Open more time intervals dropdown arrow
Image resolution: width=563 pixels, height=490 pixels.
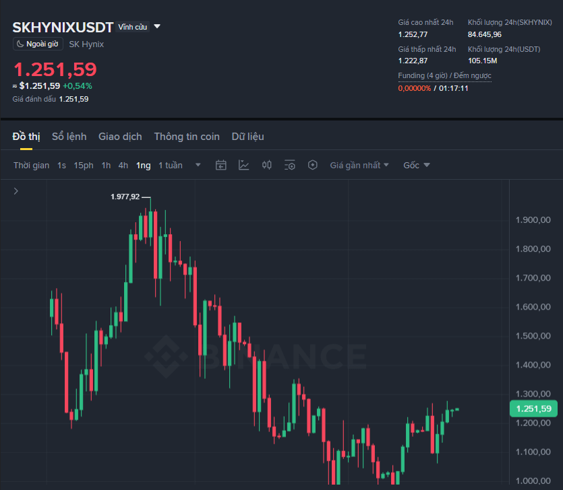pos(198,165)
